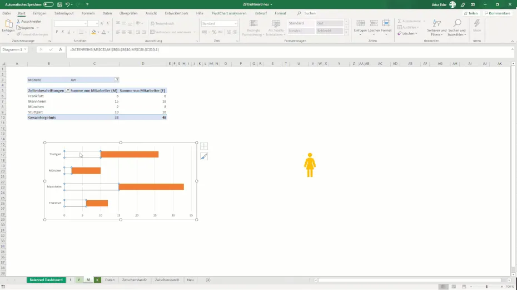
Task: Switch to the Neu sheet tab
Action: [190, 280]
